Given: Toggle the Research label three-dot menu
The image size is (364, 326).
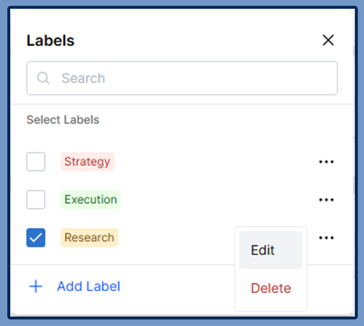Looking at the screenshot, I should click(x=326, y=238).
